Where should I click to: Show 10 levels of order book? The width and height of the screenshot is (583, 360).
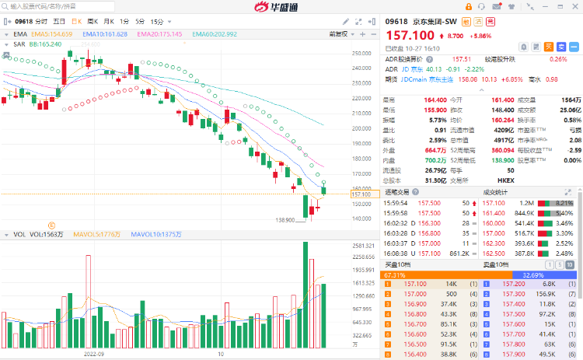pyautogui.click(x=570, y=265)
